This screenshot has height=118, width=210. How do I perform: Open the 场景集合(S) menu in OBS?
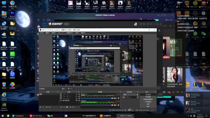pyautogui.click(x=70, y=33)
